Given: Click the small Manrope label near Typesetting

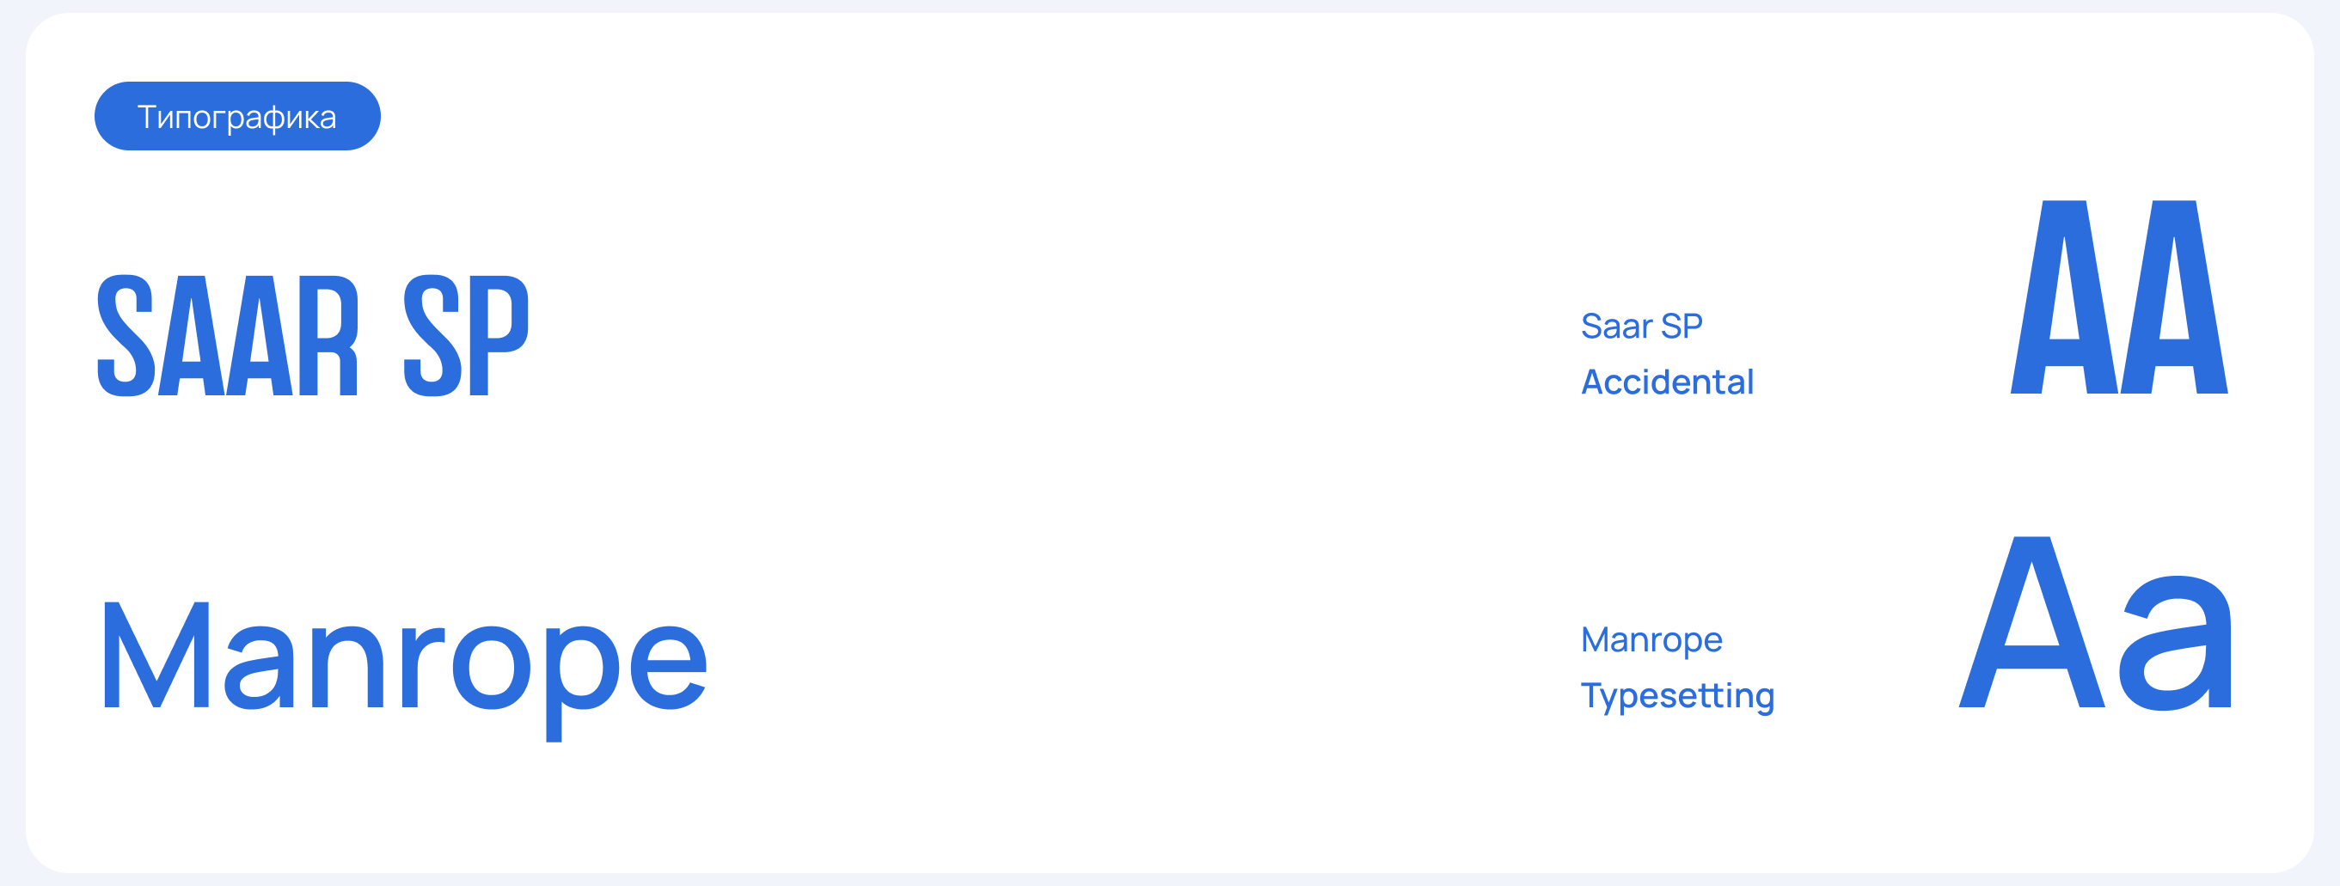Looking at the screenshot, I should coord(1651,640).
